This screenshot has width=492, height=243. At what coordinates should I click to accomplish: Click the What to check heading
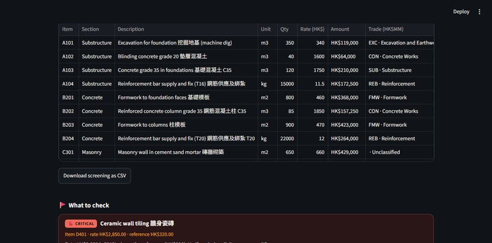pyautogui.click(x=89, y=205)
